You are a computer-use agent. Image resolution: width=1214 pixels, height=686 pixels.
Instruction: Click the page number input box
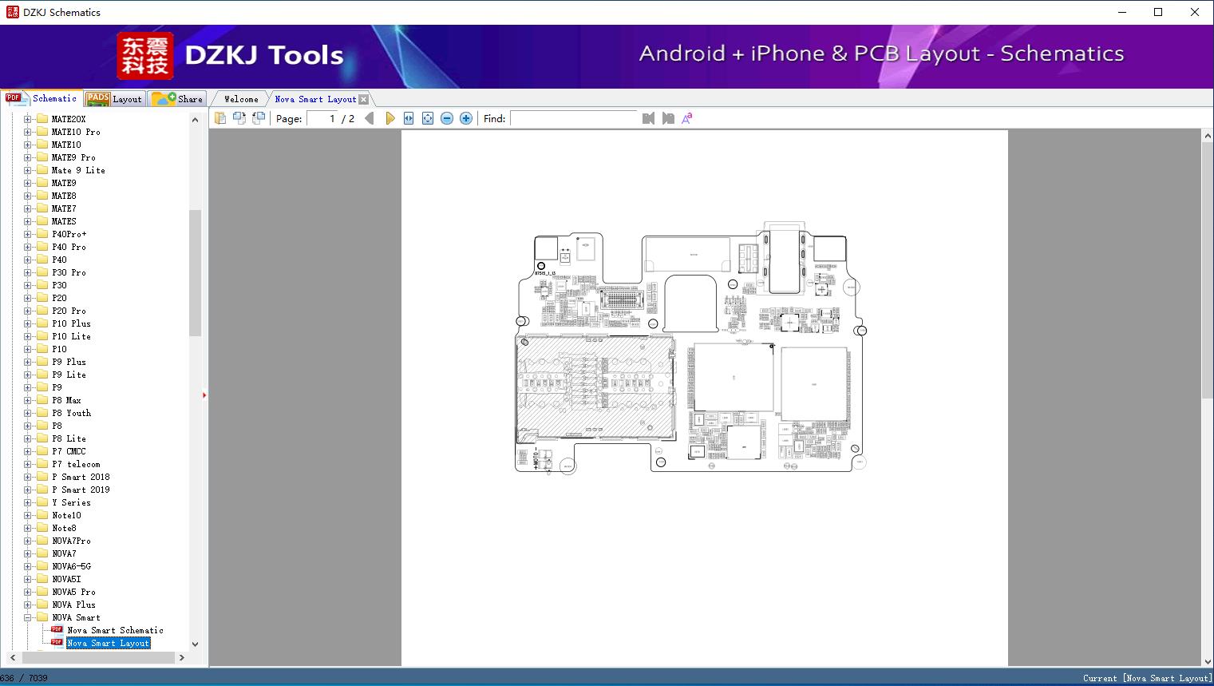(323, 118)
